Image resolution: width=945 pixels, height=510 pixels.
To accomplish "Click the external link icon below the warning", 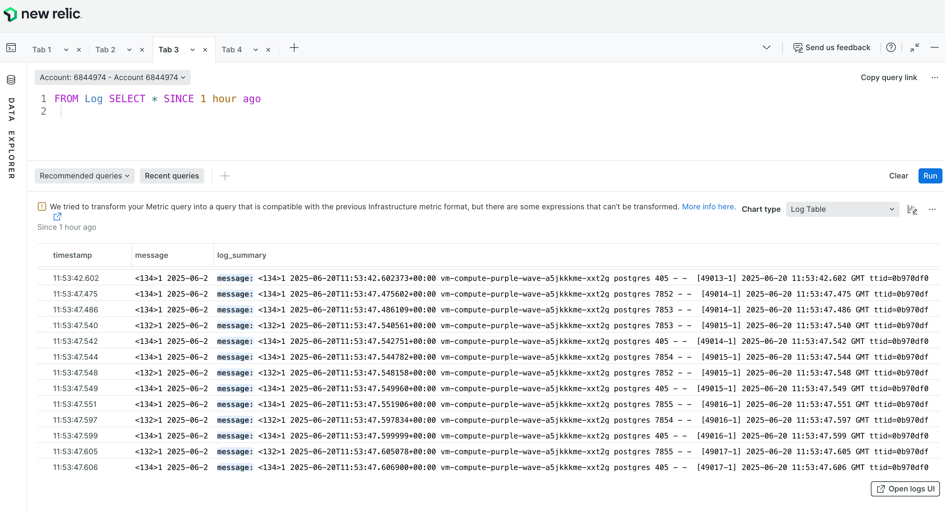I will pyautogui.click(x=57, y=217).
